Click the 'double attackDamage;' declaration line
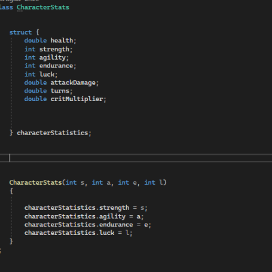The height and width of the screenshot is (272, 272). pyautogui.click(x=62, y=82)
